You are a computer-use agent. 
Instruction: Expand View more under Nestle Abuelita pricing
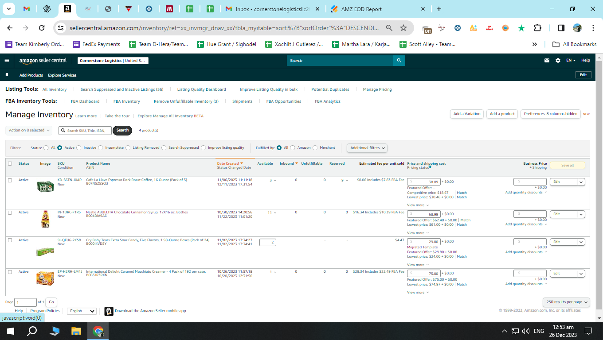coord(418,233)
